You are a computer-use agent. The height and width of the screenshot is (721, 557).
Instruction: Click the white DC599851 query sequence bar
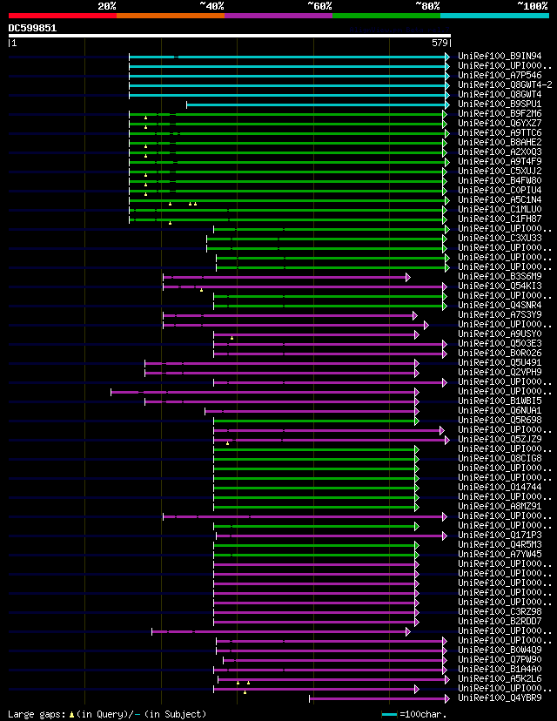click(x=229, y=36)
